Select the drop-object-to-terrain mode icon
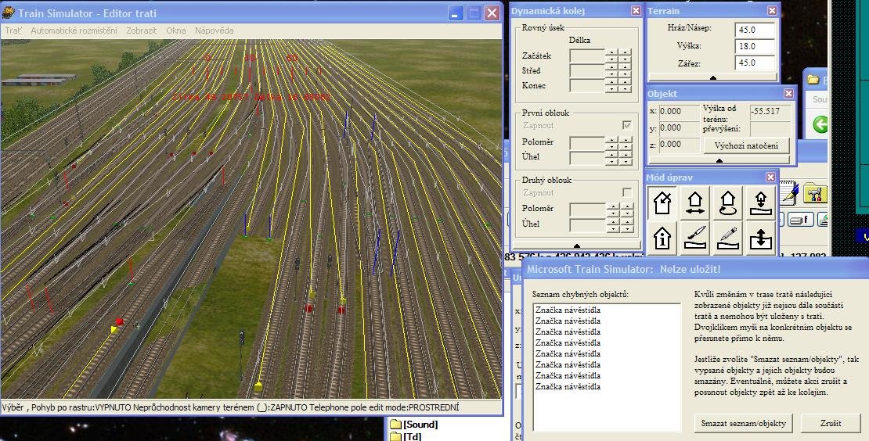Viewport: 869px width, 441px height. coord(761,203)
